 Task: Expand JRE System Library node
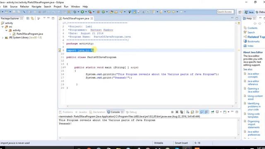(2, 38)
